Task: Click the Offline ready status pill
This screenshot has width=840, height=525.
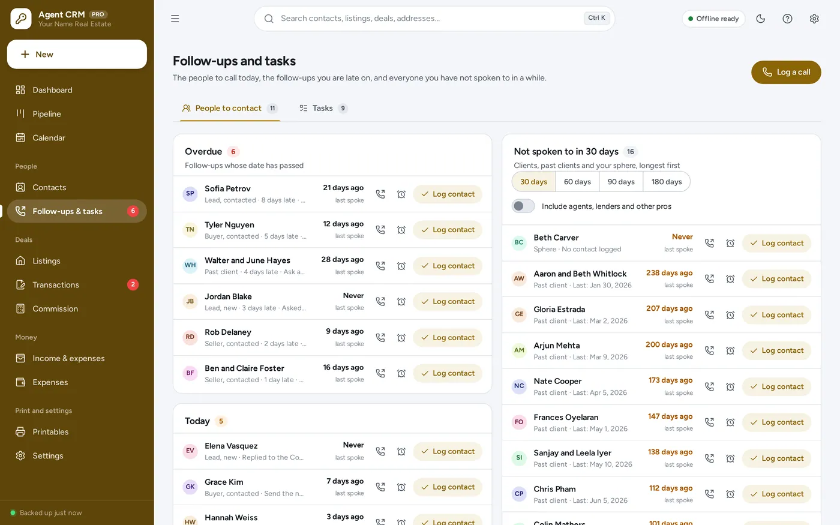Action: point(713,19)
